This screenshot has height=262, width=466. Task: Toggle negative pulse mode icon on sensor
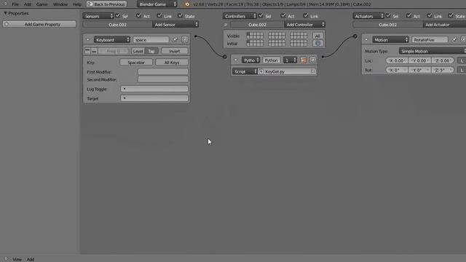pos(94,51)
